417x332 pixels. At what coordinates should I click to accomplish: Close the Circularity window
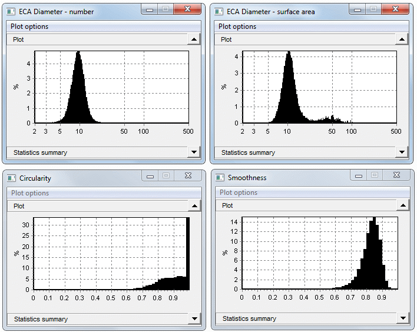(187, 175)
